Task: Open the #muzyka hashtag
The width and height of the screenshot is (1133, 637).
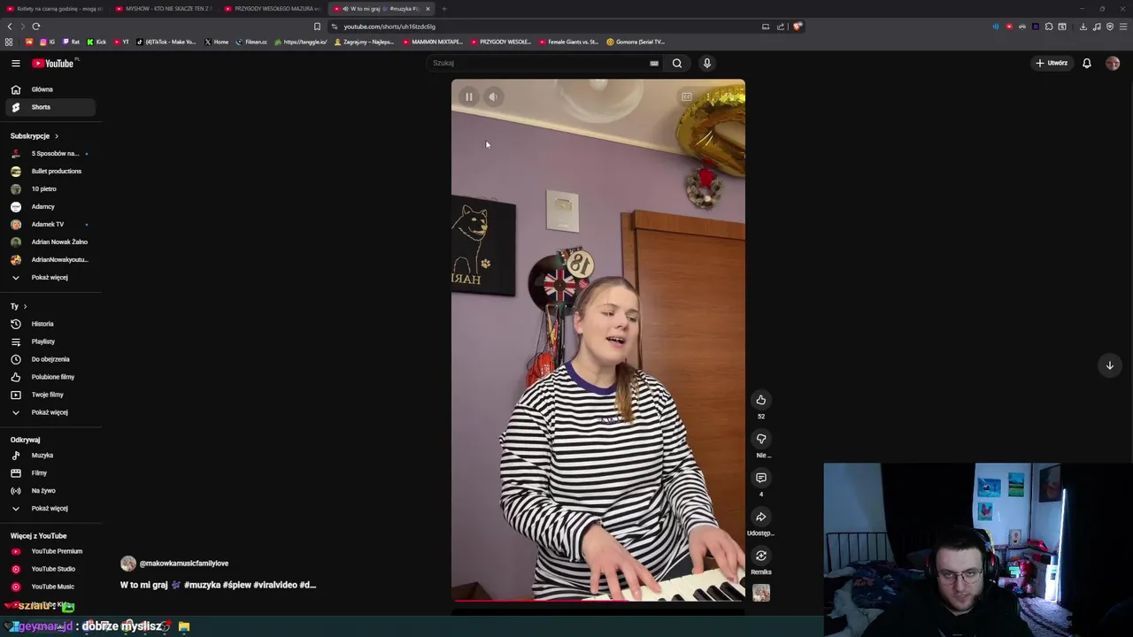Action: (202, 585)
